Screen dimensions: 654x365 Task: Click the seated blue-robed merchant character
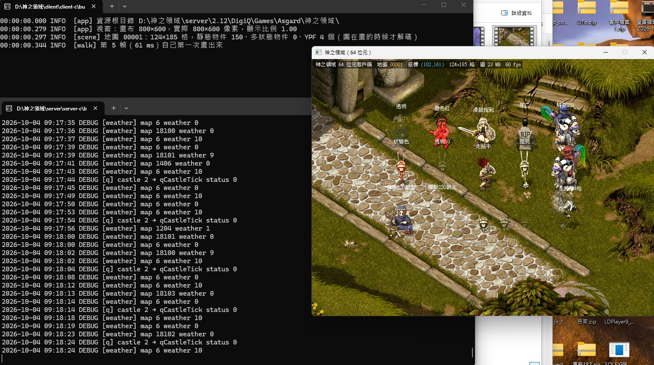point(400,221)
